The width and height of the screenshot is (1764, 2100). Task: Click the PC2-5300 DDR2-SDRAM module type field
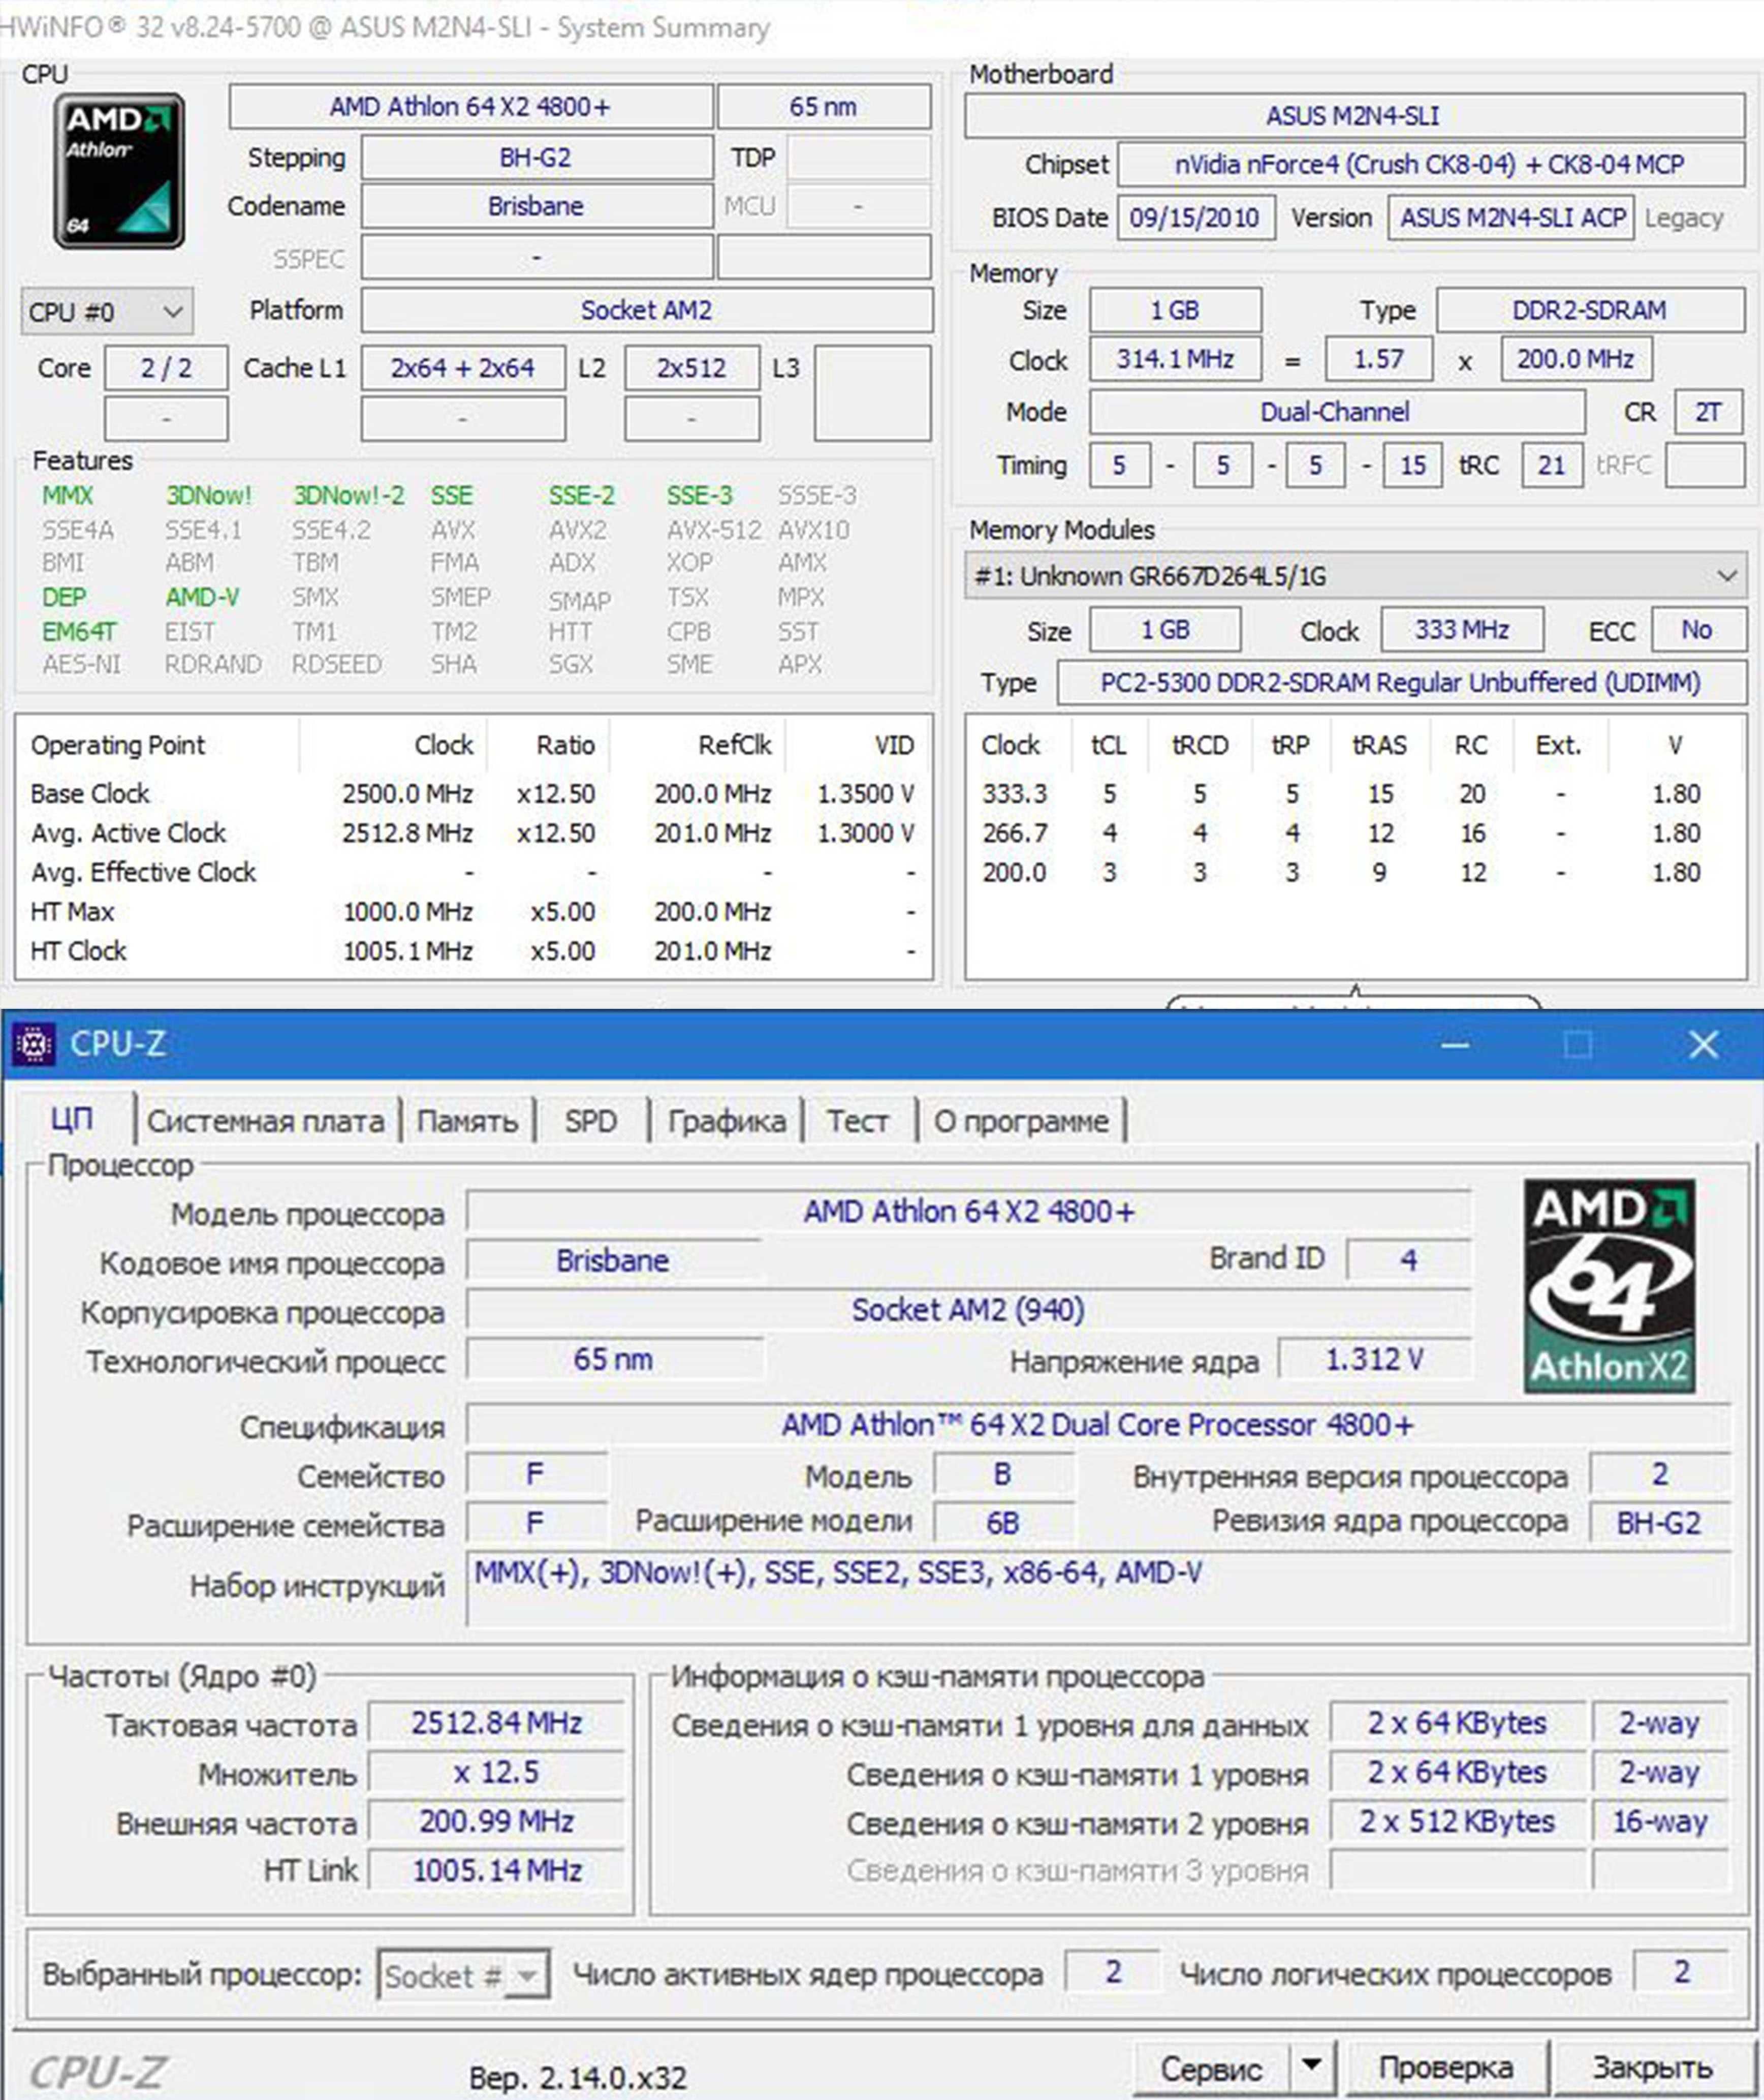pos(1401,683)
